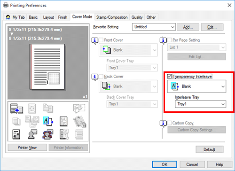The height and width of the screenshot is (171, 235).
Task: Enable the Front Cover checkbox
Action: click(x=101, y=40)
